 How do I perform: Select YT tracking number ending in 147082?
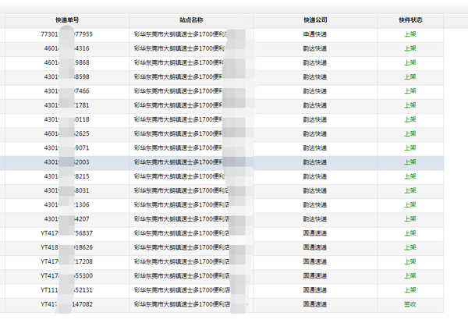pos(67,304)
